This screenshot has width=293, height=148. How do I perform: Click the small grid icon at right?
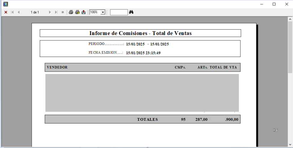(275, 130)
